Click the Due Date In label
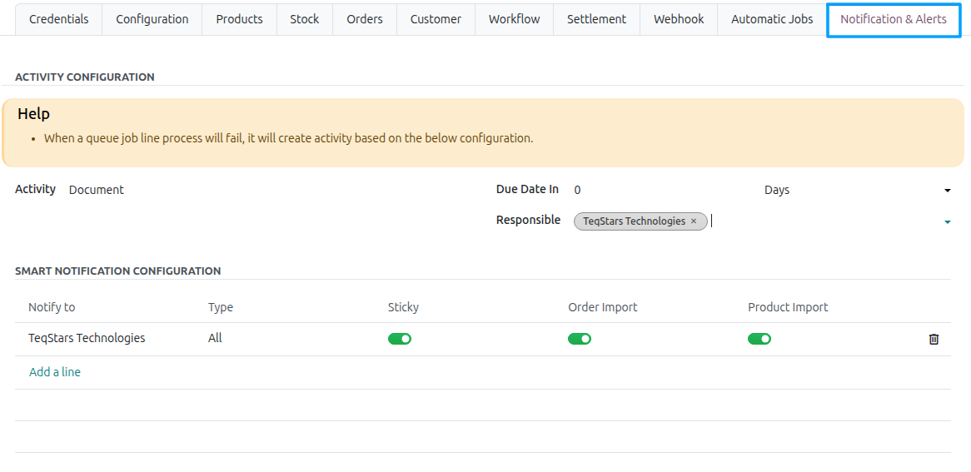The width and height of the screenshot is (971, 472). point(528,189)
